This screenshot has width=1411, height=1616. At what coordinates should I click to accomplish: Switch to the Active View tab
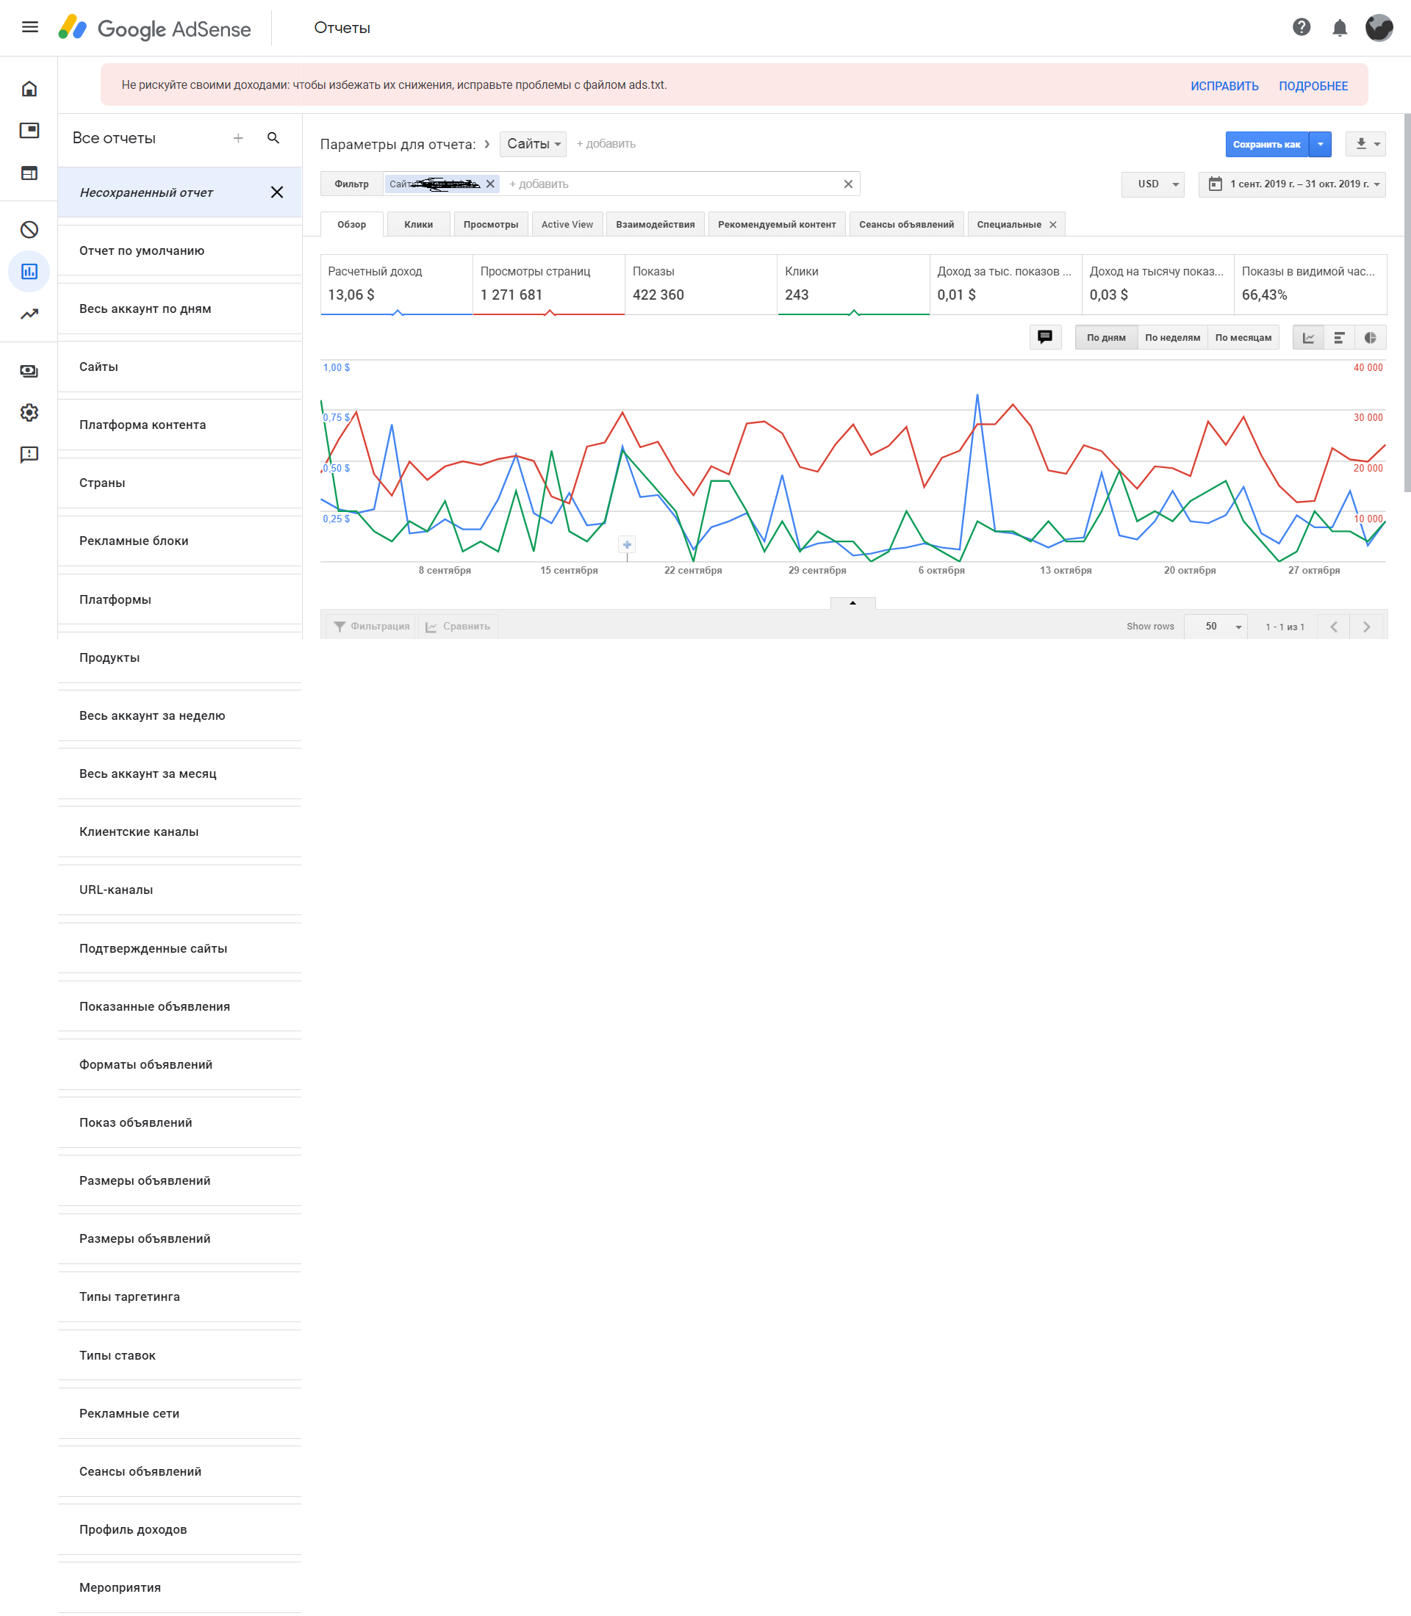[566, 224]
